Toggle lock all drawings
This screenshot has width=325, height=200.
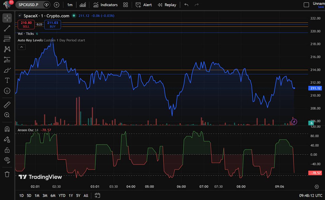[x=7, y=150]
